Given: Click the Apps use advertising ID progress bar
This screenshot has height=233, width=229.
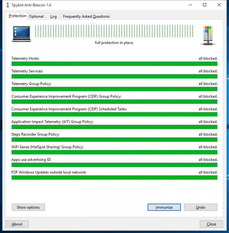Looking at the screenshot, I should point(114,165).
